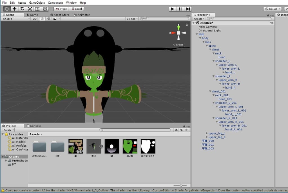Select the Rotate tool
The image size is (288, 193).
(22, 9)
